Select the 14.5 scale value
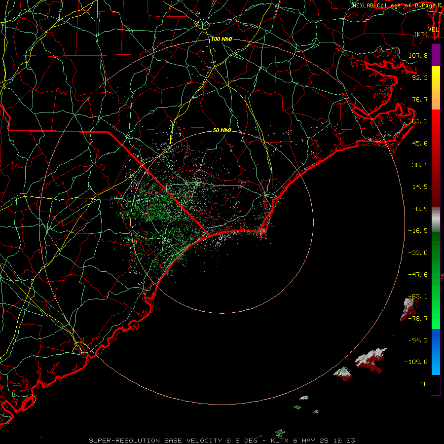This screenshot has width=444, height=444. 420,187
